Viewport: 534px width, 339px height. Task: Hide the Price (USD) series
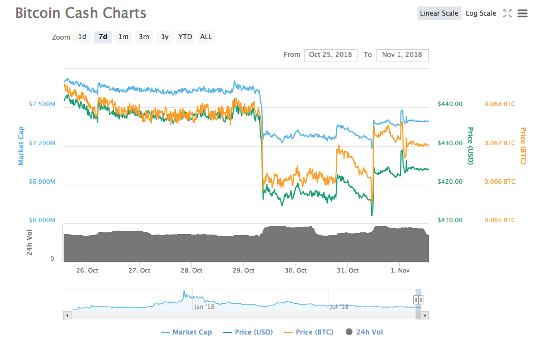(248, 332)
